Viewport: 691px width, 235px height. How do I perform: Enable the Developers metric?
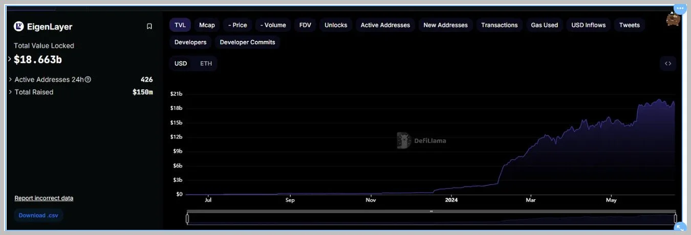tap(190, 42)
